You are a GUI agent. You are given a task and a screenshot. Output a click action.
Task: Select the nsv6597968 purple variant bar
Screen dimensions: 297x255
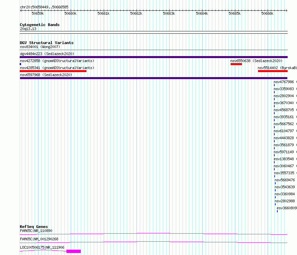[x=154, y=78]
